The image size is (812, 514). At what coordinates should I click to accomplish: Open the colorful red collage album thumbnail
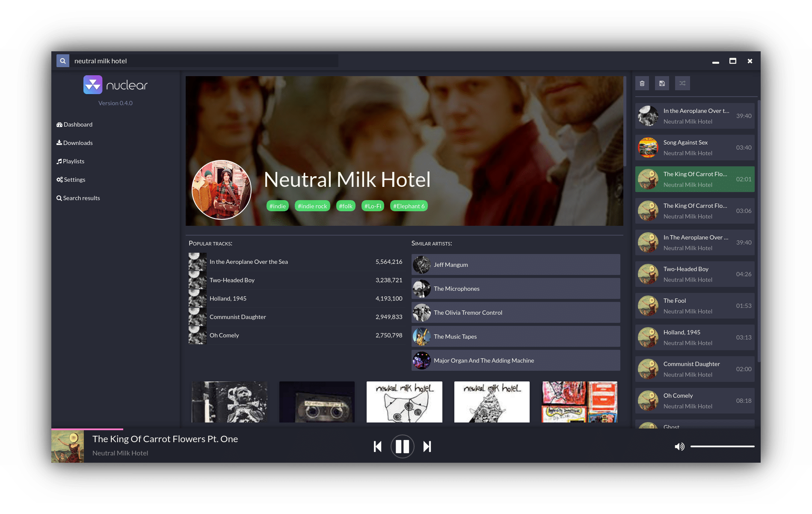pos(580,402)
